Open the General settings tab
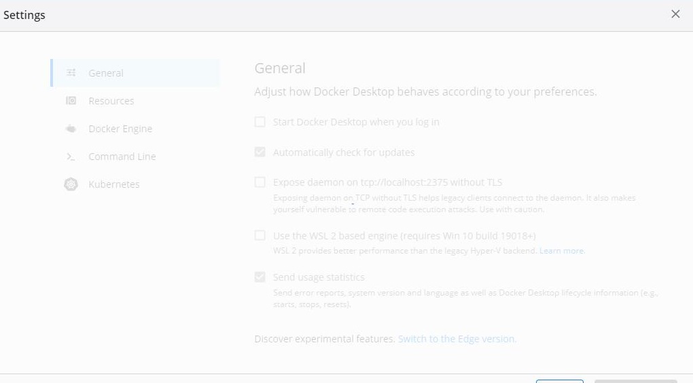Viewport: 693px width, 383px height. (135, 73)
